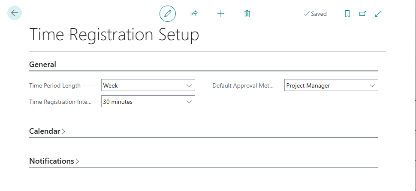Click the trash delete icon
This screenshot has width=416, height=191.
(x=247, y=14)
